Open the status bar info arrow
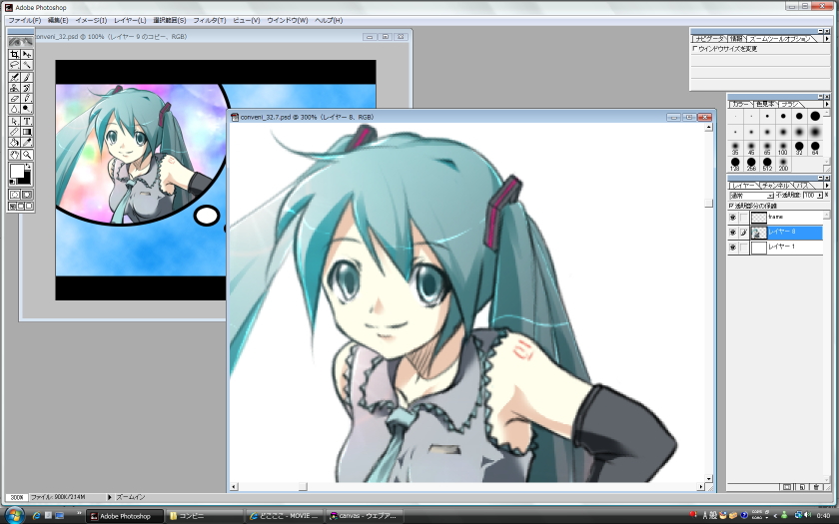The height and width of the screenshot is (524, 839). pos(109,497)
